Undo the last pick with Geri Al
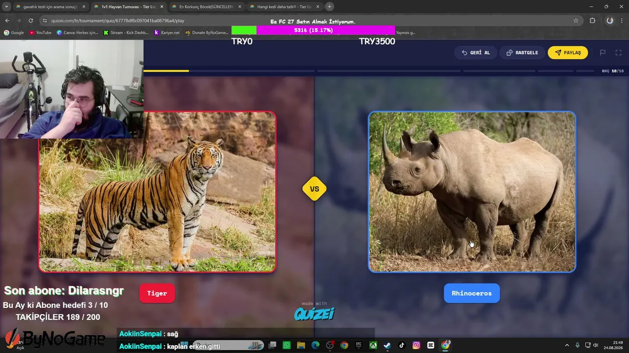 pos(476,52)
